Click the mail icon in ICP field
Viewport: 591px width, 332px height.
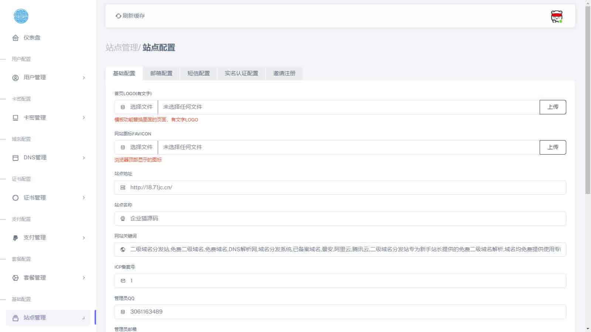click(x=123, y=281)
